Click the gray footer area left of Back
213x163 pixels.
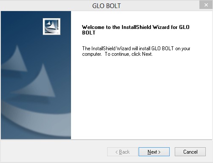point(54,152)
